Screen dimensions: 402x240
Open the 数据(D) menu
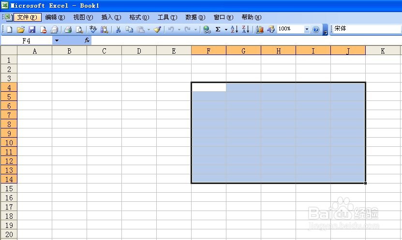(x=195, y=17)
